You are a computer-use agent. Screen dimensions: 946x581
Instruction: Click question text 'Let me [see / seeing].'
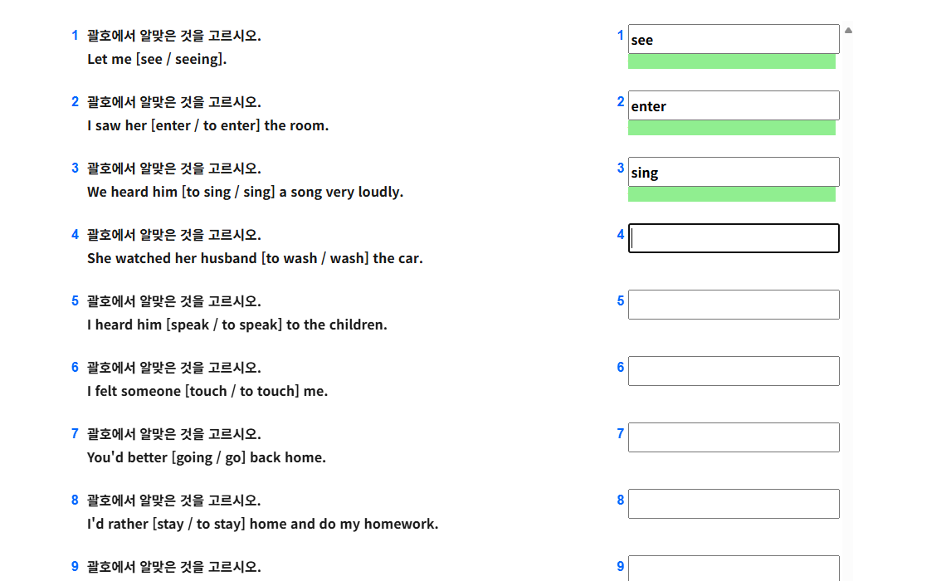click(157, 59)
